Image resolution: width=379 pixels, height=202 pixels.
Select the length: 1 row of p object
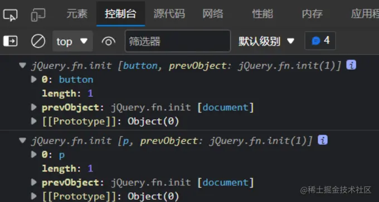(67, 169)
